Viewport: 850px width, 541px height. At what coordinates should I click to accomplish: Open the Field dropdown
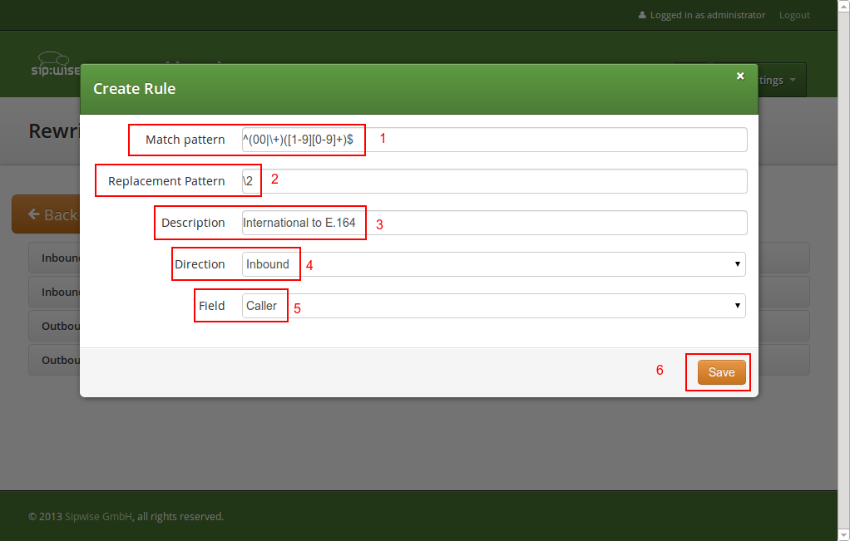(x=493, y=306)
